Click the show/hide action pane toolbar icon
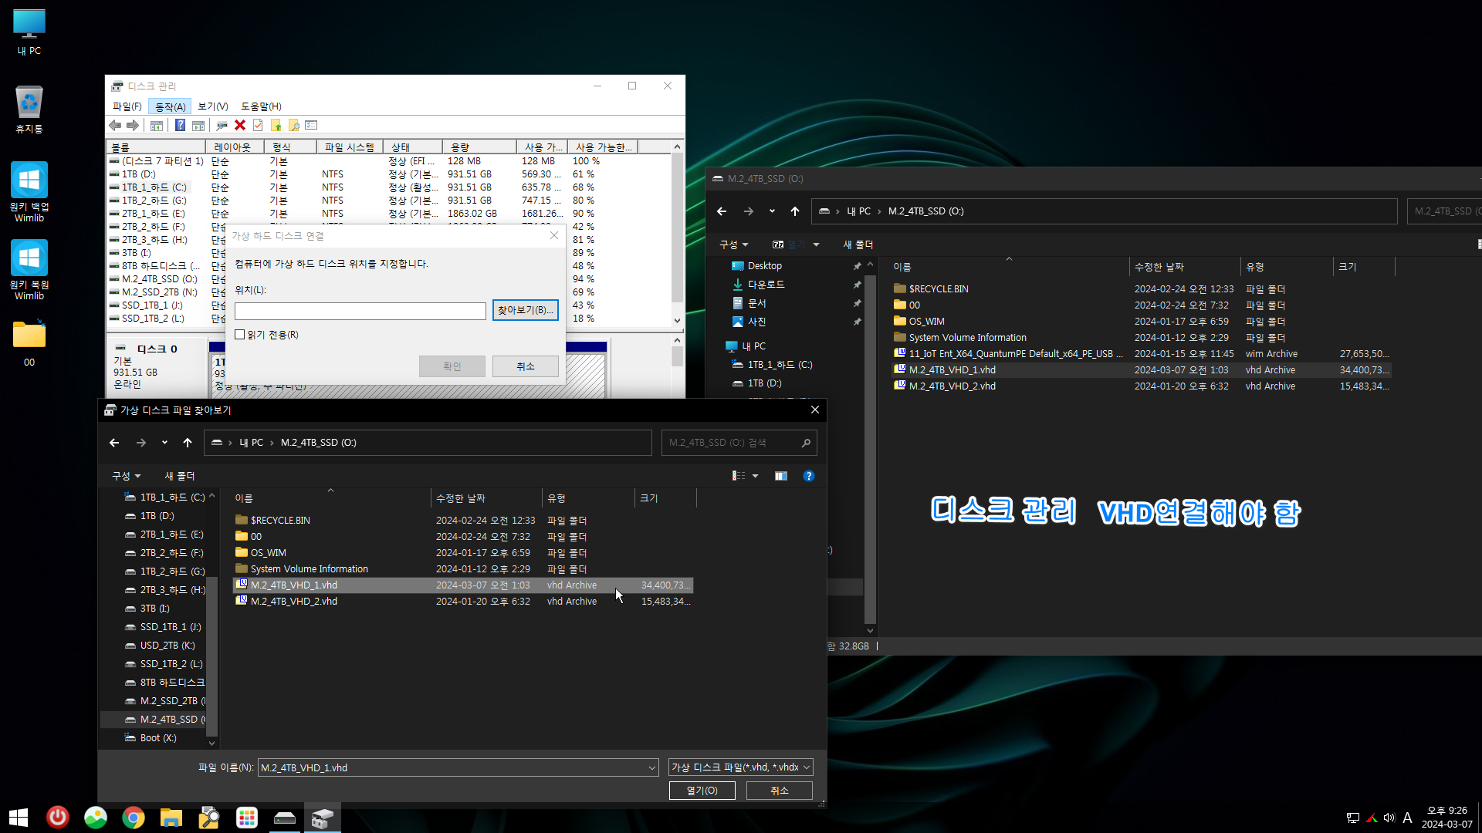1482x833 pixels. pos(198,126)
